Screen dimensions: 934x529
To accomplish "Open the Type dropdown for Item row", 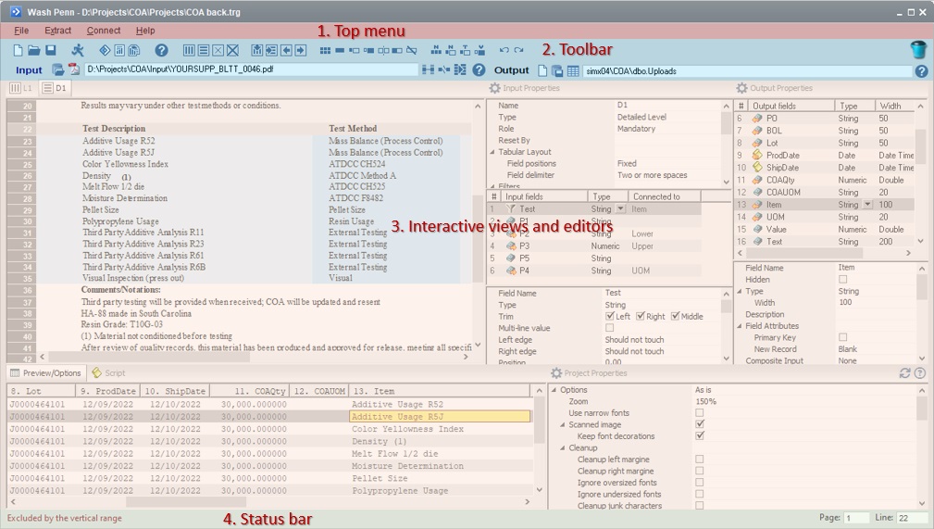I will 867,205.
